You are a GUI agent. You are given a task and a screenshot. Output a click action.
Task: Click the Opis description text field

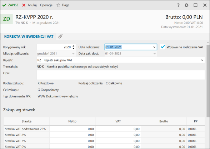pos(121,75)
